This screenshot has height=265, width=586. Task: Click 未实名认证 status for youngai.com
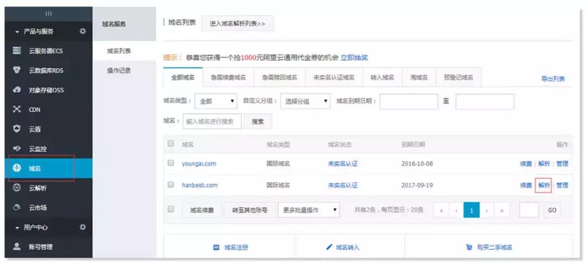(343, 163)
